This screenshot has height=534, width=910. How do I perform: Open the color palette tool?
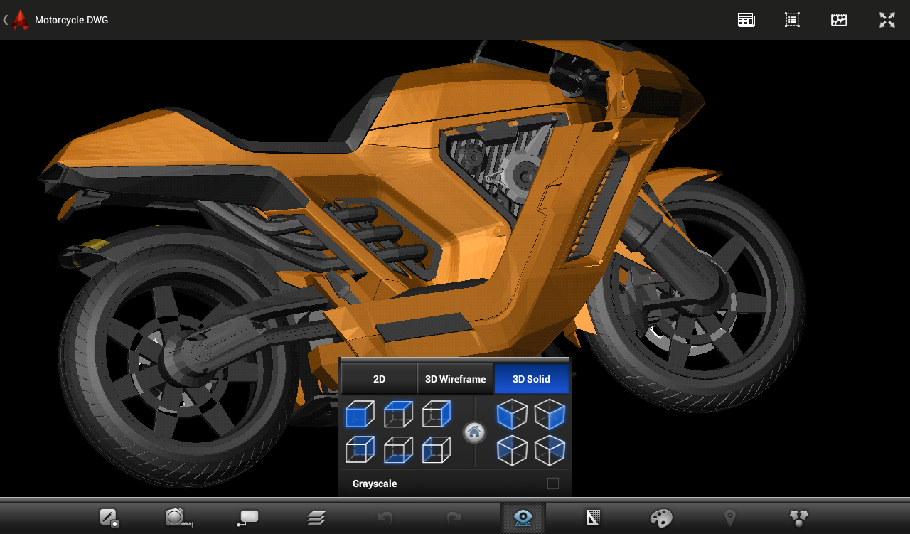(661, 518)
